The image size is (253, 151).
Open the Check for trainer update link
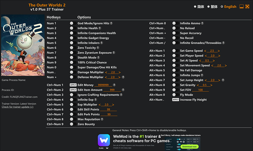point(17,107)
